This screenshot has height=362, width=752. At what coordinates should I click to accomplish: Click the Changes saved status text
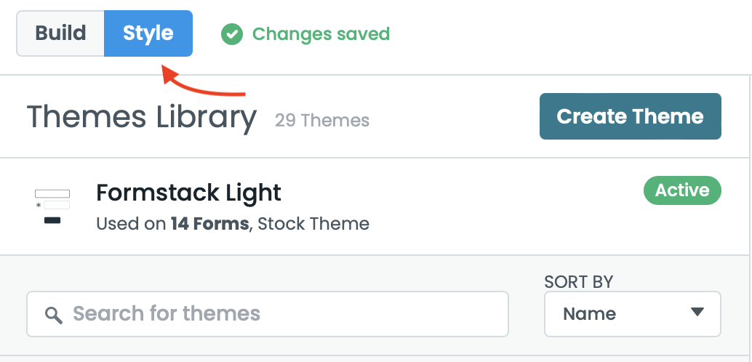[321, 34]
